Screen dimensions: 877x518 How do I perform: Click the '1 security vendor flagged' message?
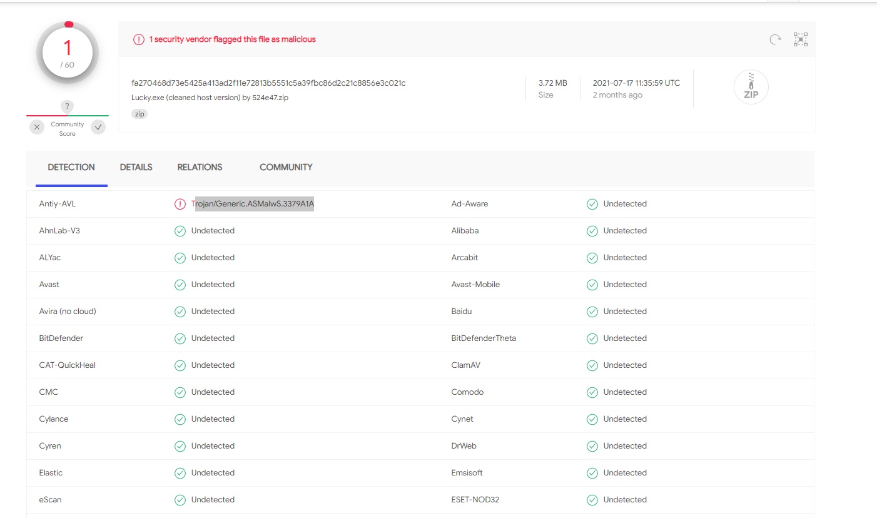pyautogui.click(x=232, y=39)
